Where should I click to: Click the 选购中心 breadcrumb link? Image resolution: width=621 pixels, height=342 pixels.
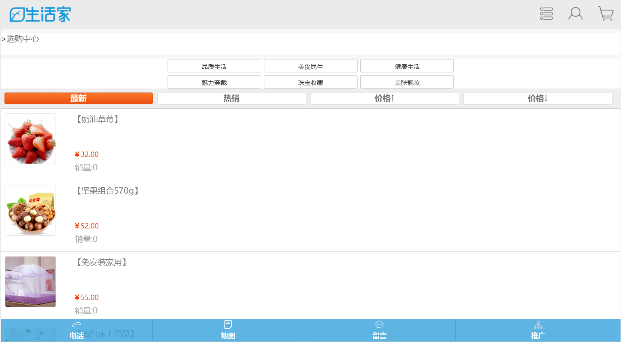[22, 39]
